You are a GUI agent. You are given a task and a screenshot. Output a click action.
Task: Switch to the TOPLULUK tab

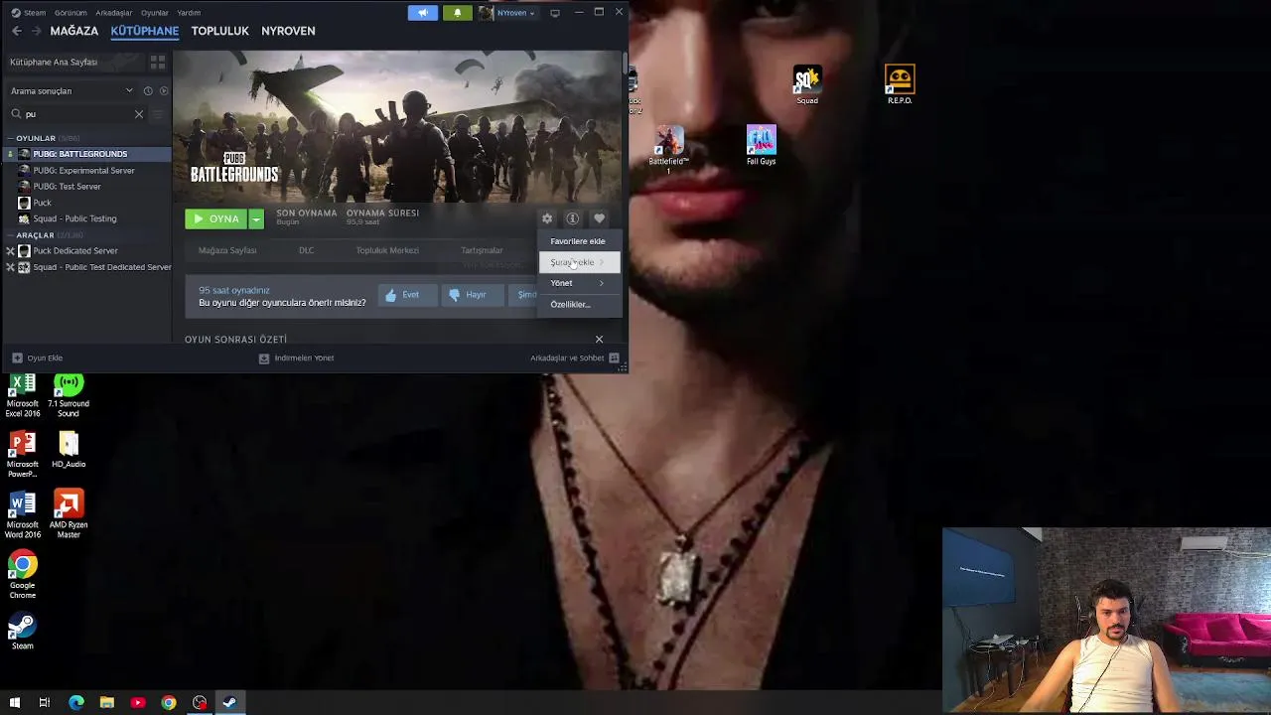pyautogui.click(x=220, y=31)
